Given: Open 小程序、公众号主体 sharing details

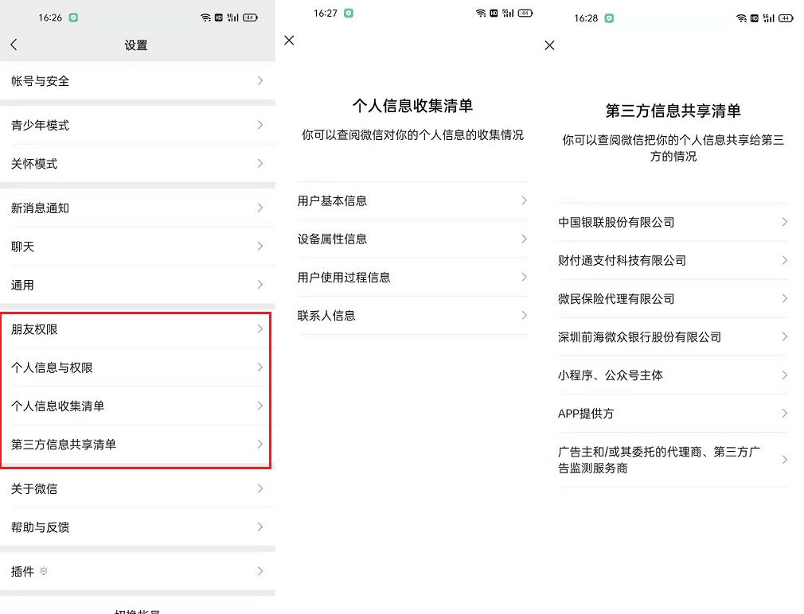Looking at the screenshot, I should (673, 375).
